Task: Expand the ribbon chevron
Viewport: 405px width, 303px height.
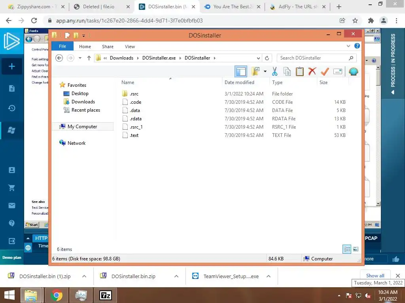Action: (348, 46)
